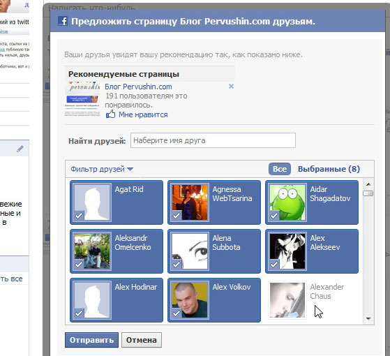
Task: Deselect friend Agnessa WebTsarina
Action: tap(214, 202)
